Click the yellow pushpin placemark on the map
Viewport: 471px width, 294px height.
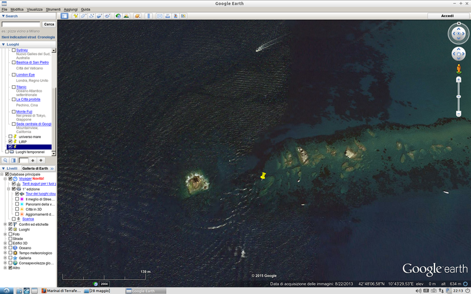point(263,176)
